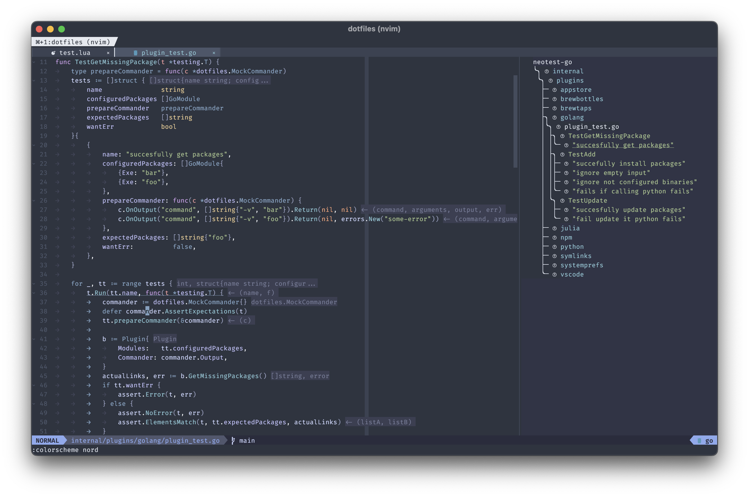749x497 pixels.
Task: Switch to the test.lua tab
Action: click(x=75, y=53)
